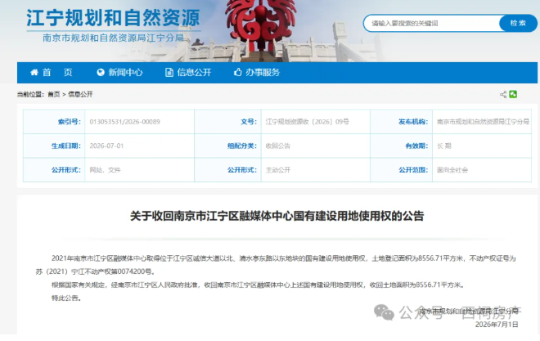The height and width of the screenshot is (341, 540).
Task: Click the thumbs-up icon beside 办事服务
Action: pos(237,72)
